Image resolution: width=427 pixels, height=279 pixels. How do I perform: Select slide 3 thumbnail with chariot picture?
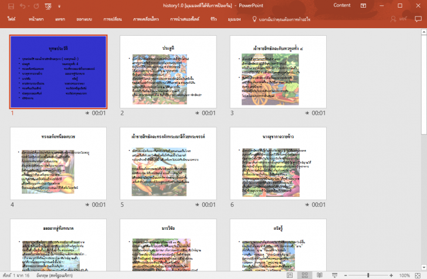click(x=278, y=72)
